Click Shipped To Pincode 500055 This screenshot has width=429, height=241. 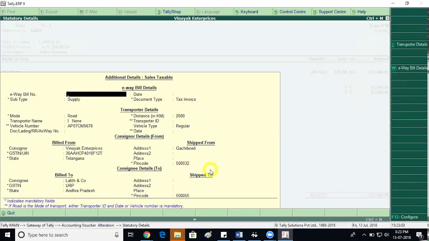tap(183, 195)
